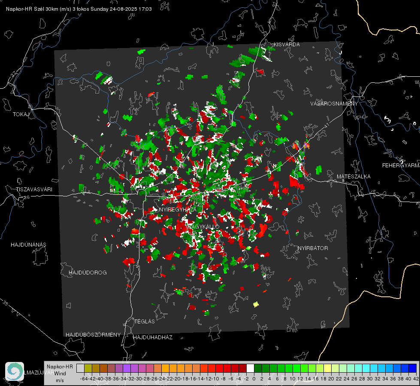Pick the yellow swatch between 18 and 20
The image size is (420, 386).
(328, 368)
